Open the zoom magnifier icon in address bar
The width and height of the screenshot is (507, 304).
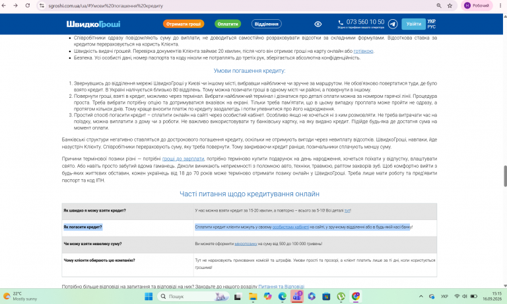click(439, 5)
